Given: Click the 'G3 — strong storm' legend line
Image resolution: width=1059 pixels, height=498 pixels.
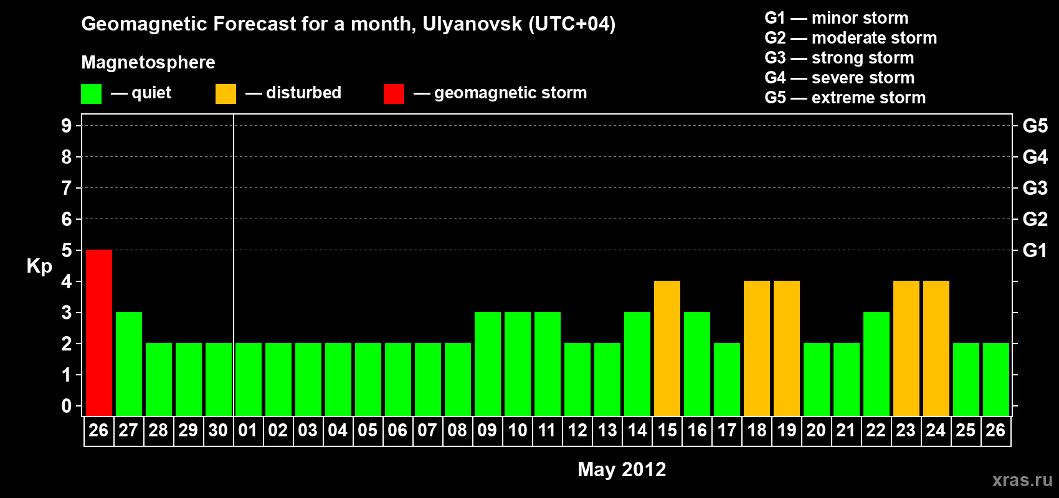Looking at the screenshot, I should (x=839, y=58).
